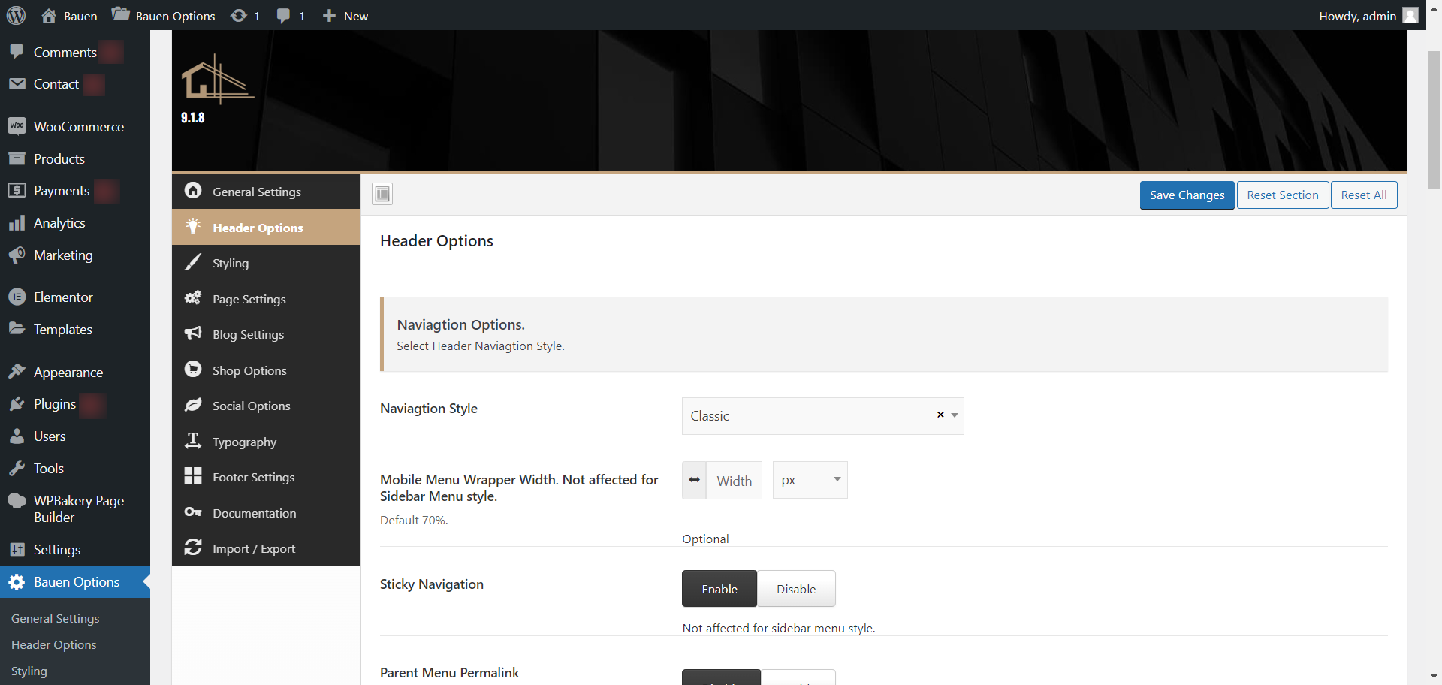
Task: Click the page vertical scrollbar
Action: (x=1434, y=120)
